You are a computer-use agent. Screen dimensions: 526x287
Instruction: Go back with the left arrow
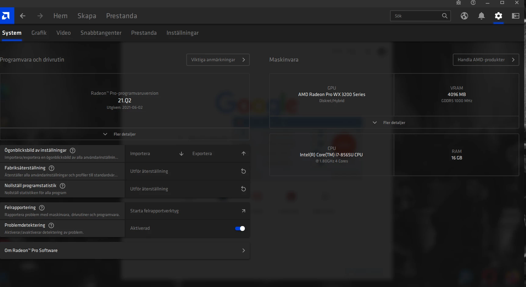point(23,16)
